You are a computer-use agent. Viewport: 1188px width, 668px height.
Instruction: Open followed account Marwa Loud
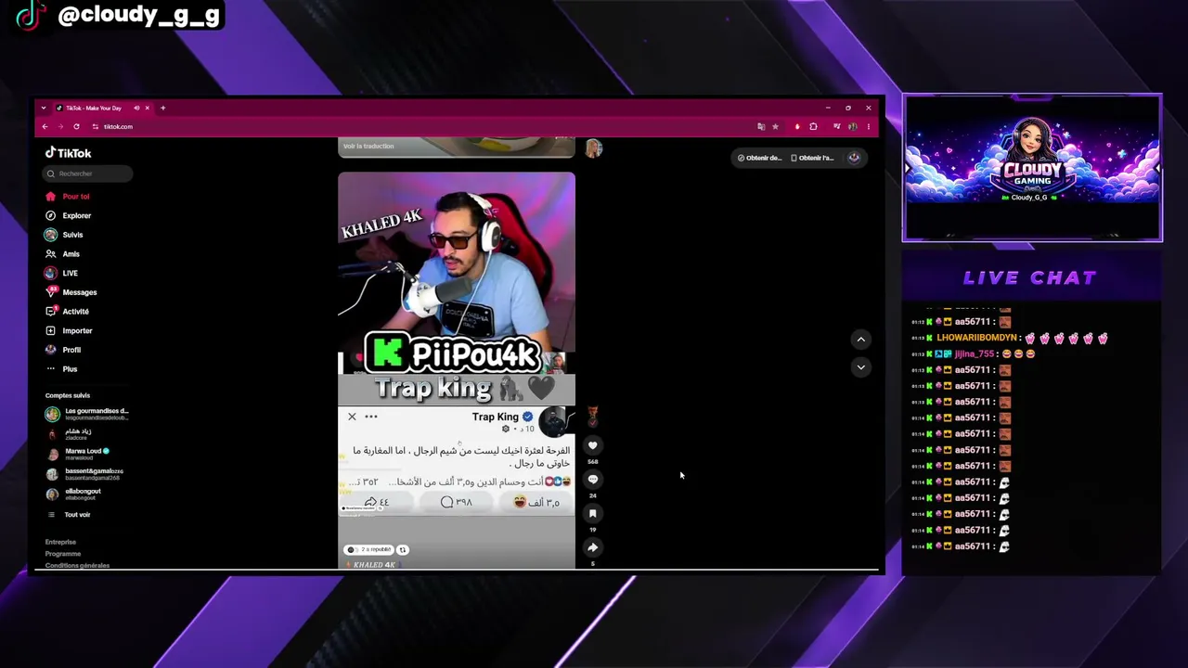tap(77, 454)
